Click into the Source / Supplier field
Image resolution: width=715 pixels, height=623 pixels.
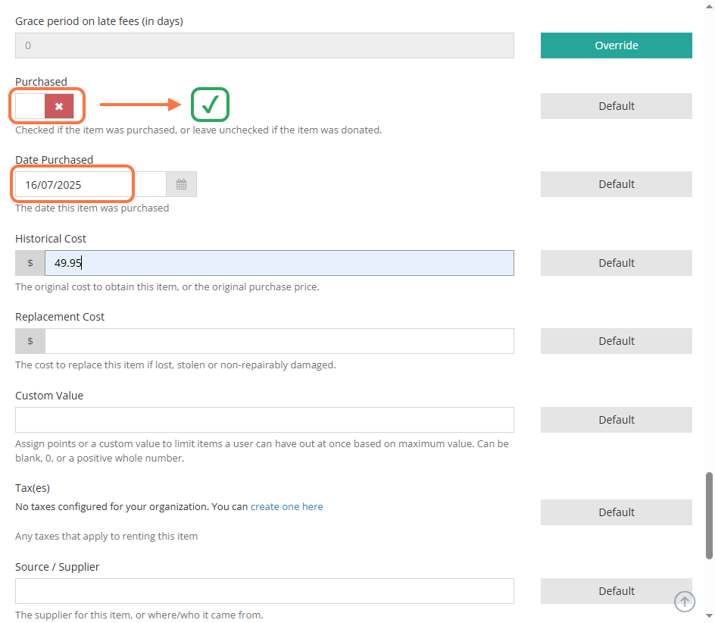point(264,591)
